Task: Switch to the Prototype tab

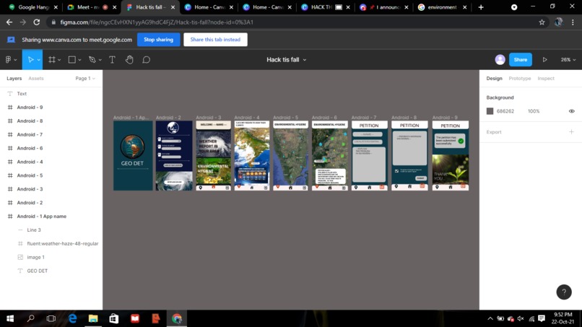Action: click(x=520, y=78)
